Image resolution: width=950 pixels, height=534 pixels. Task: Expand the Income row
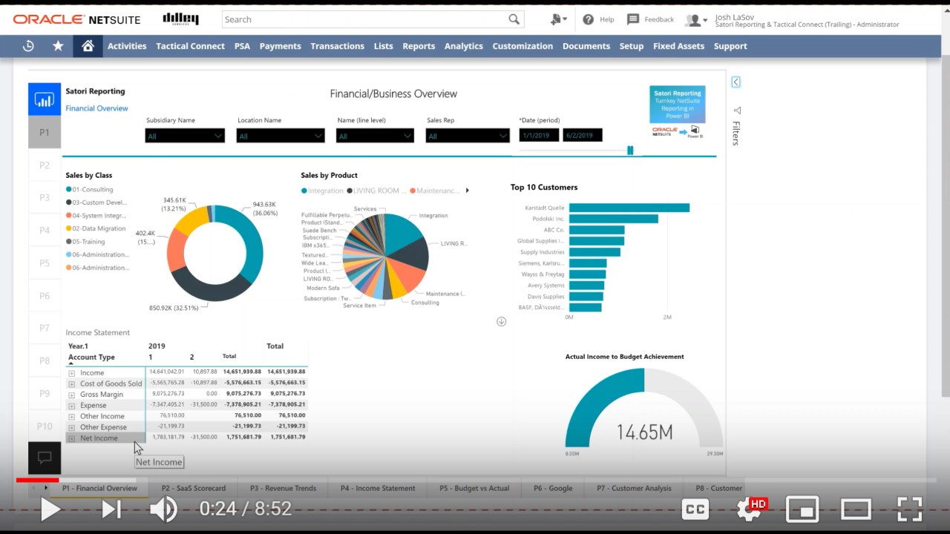(x=72, y=373)
